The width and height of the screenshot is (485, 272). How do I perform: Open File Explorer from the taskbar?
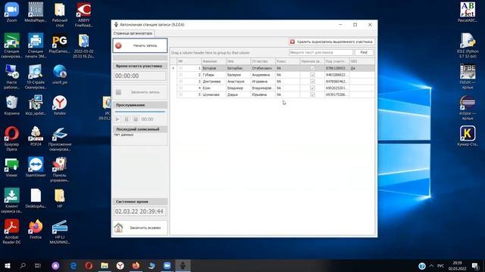pyautogui.click(x=105, y=265)
